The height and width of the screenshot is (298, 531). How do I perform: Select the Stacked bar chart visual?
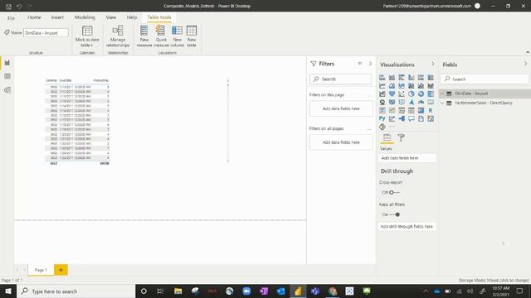point(382,77)
